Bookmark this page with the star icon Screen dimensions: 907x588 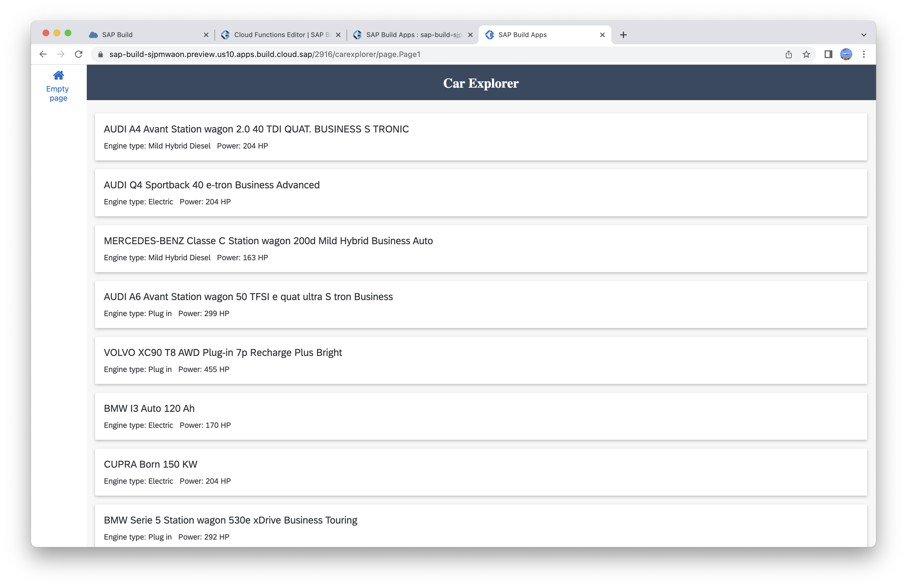806,54
